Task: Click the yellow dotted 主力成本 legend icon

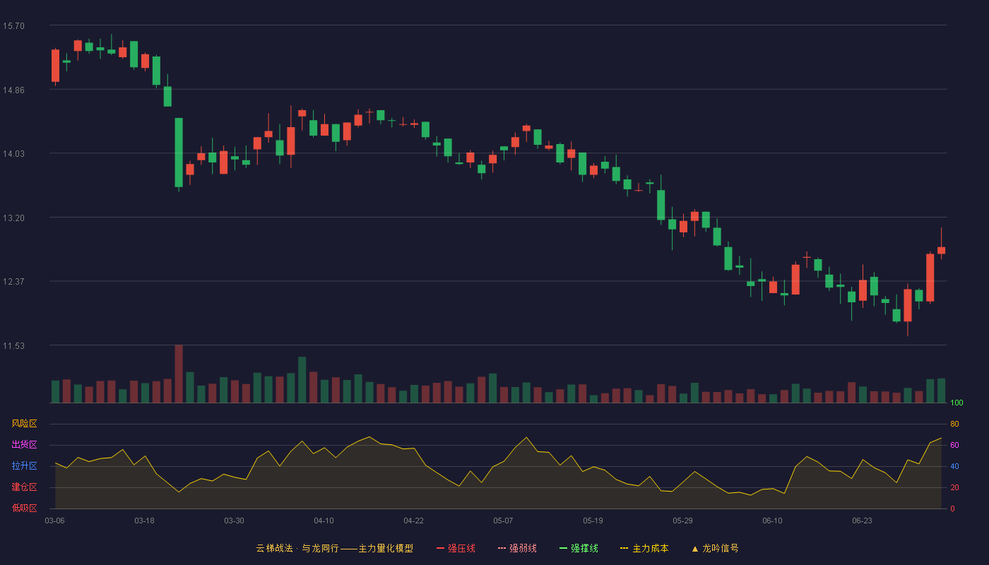Action: pos(624,548)
